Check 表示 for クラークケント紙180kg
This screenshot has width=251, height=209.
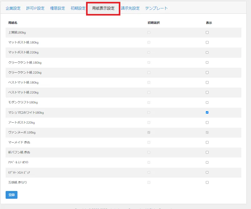point(207,62)
